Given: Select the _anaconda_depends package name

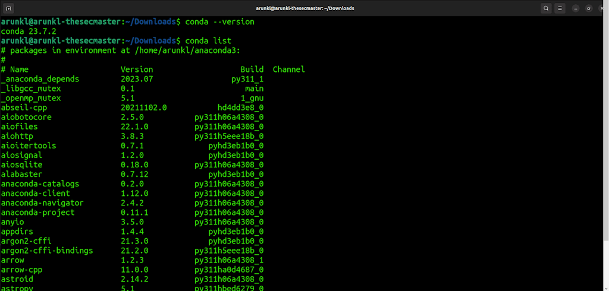Looking at the screenshot, I should pos(40,79).
